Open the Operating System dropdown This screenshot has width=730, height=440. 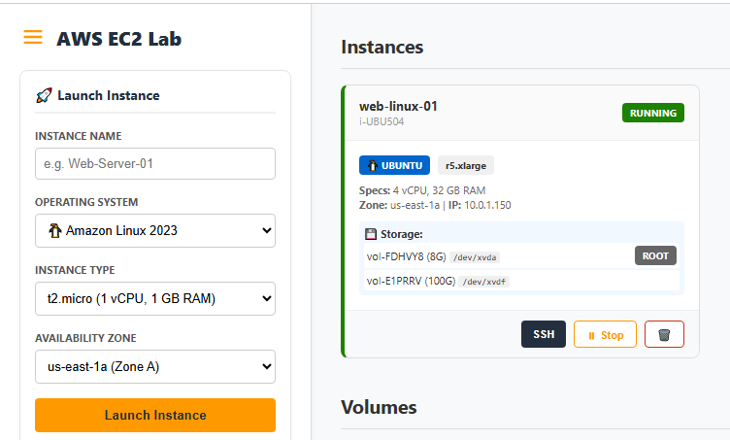(x=155, y=231)
